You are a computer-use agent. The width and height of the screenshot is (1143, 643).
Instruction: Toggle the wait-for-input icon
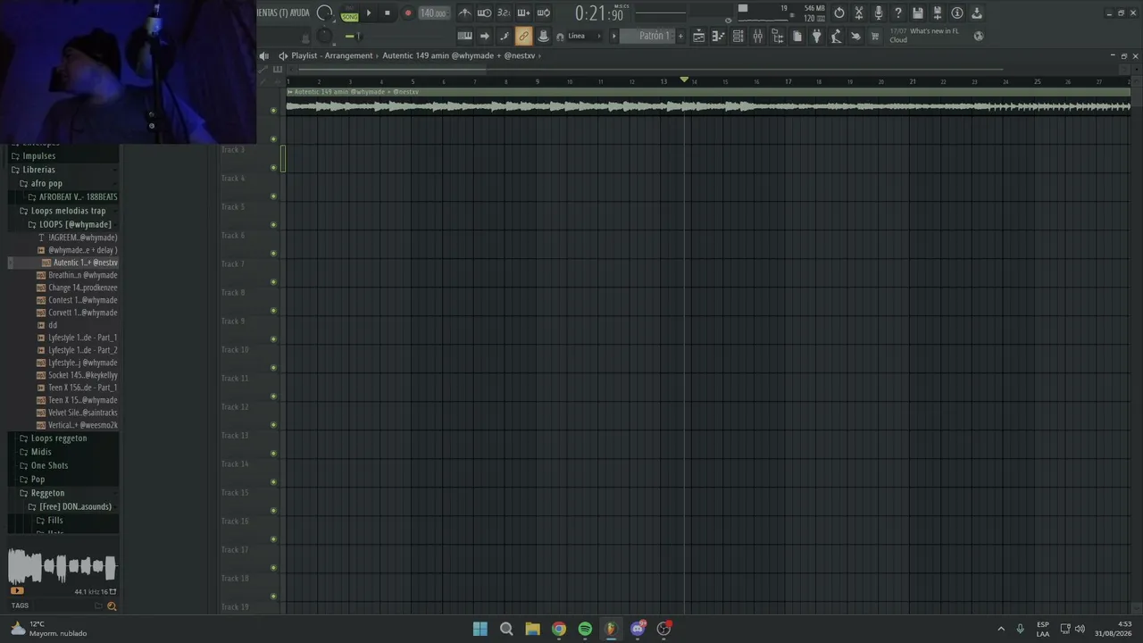click(484, 13)
